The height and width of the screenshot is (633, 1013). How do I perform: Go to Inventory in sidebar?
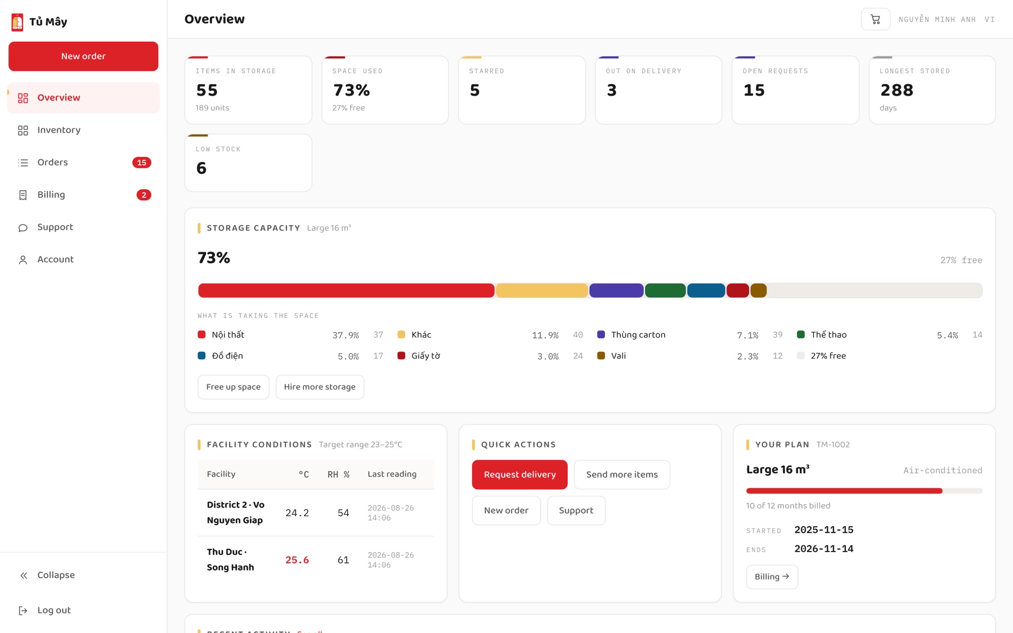tap(83, 130)
